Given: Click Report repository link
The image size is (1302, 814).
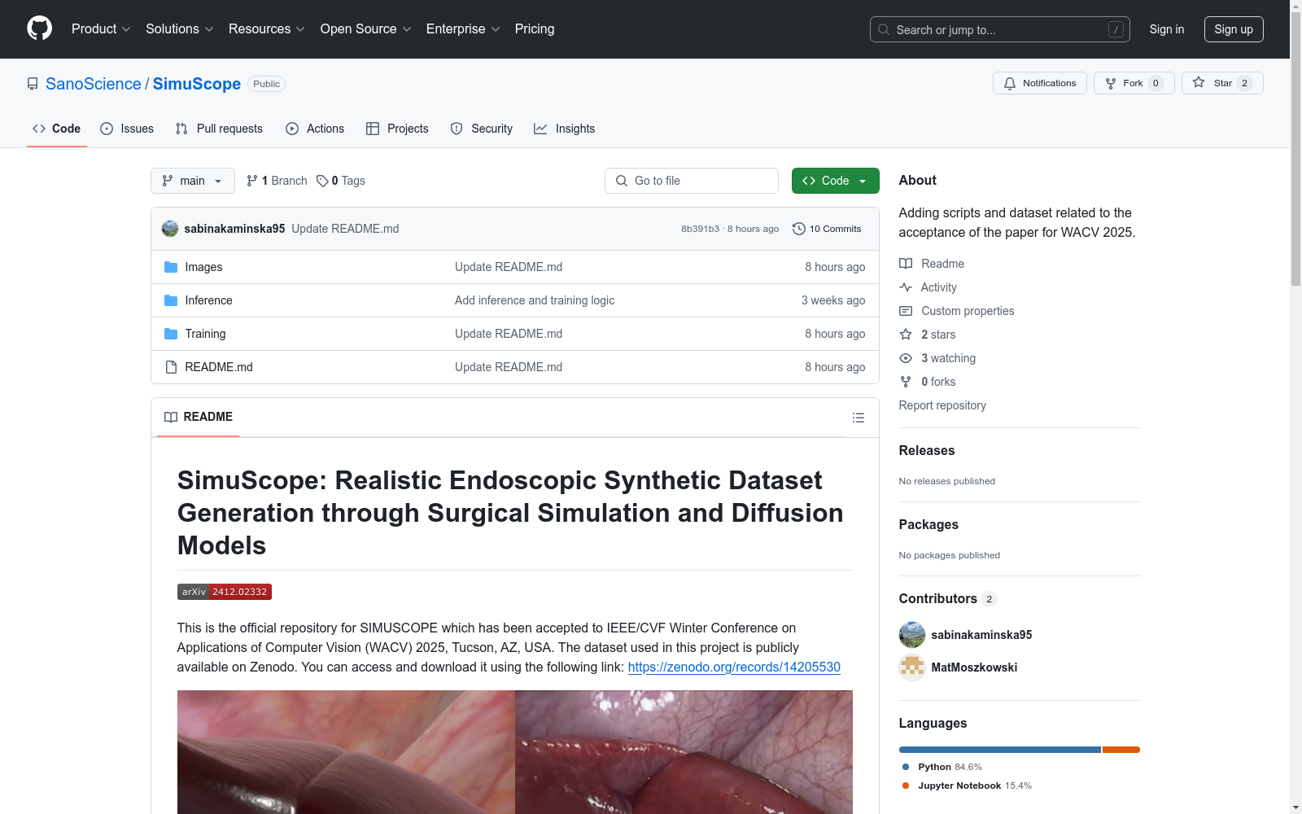Looking at the screenshot, I should coord(942,405).
